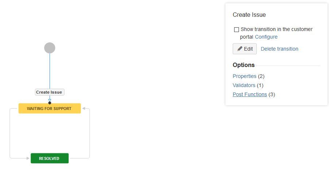Click the gray arrowhead pointing into RESOLVED
Viewport: 329px width, 169px height.
click(28, 158)
